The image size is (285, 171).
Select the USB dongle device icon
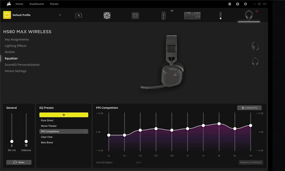[x=221, y=16]
